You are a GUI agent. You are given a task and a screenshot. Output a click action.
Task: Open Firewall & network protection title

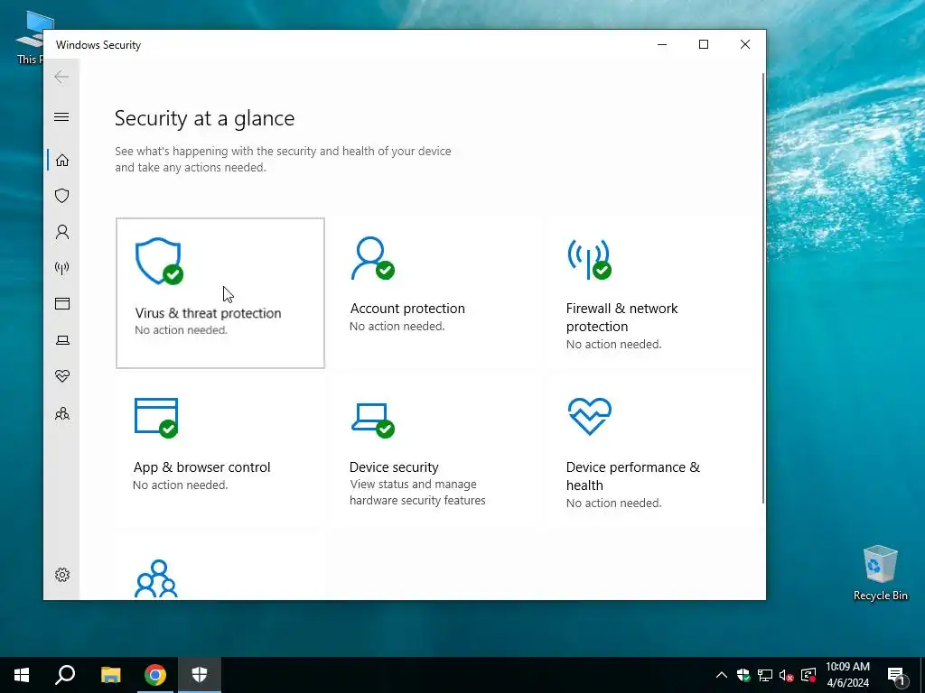tap(621, 317)
